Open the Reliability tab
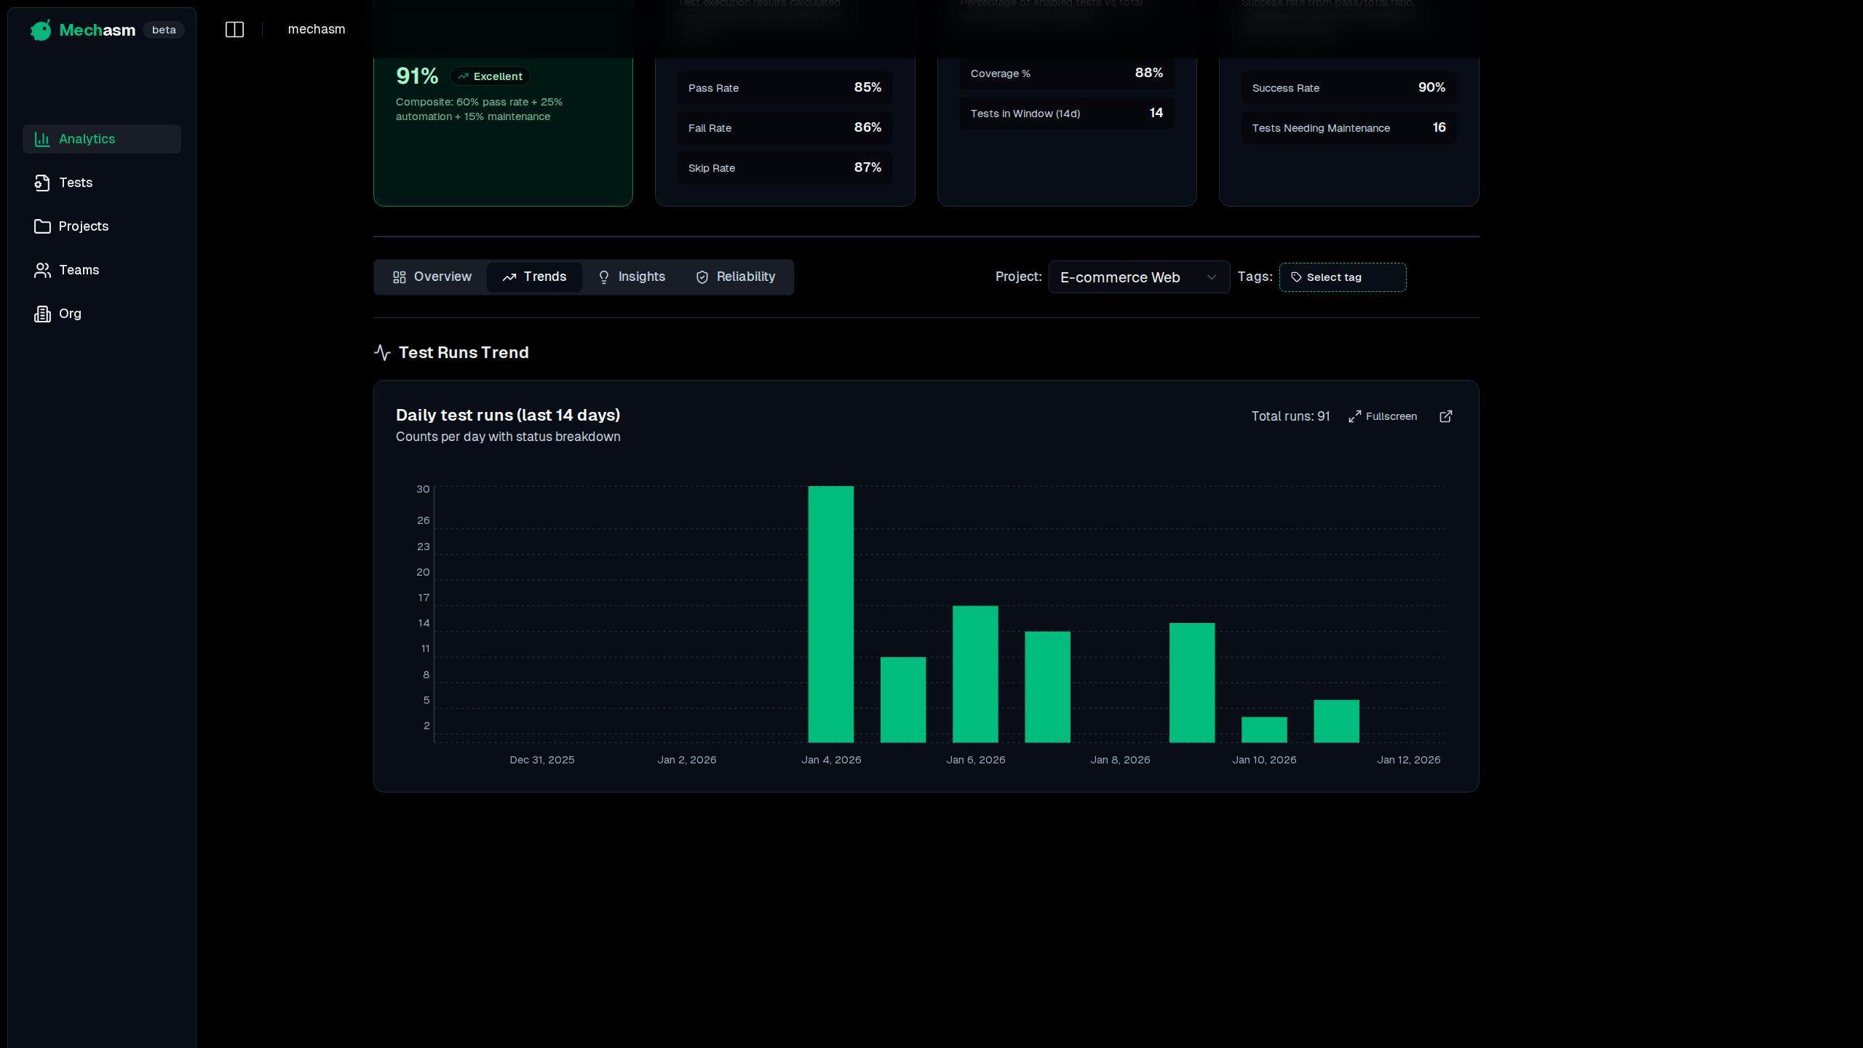Image resolution: width=1863 pixels, height=1048 pixels. pos(736,277)
